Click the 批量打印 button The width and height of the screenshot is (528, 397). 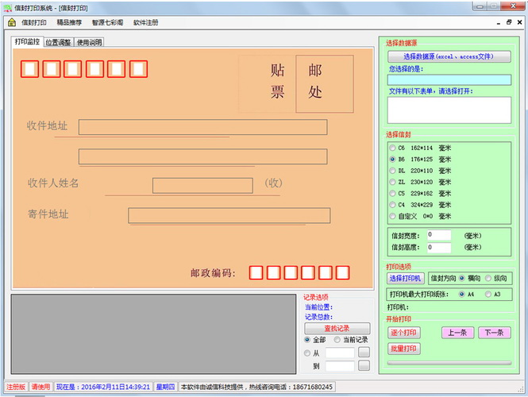(x=404, y=349)
